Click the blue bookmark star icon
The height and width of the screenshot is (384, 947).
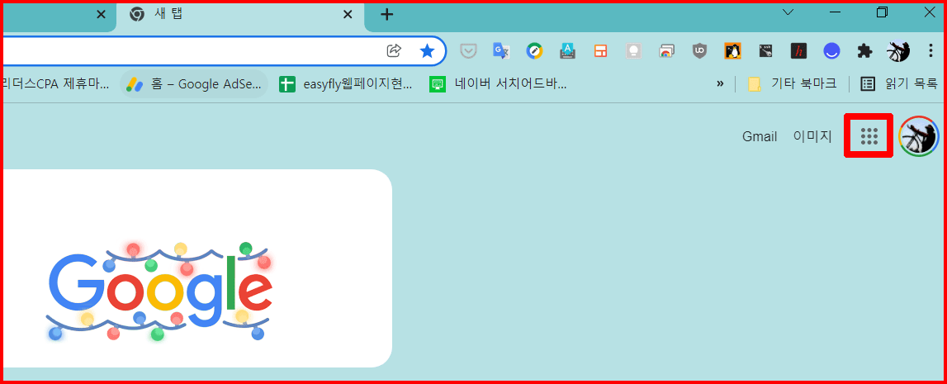427,50
